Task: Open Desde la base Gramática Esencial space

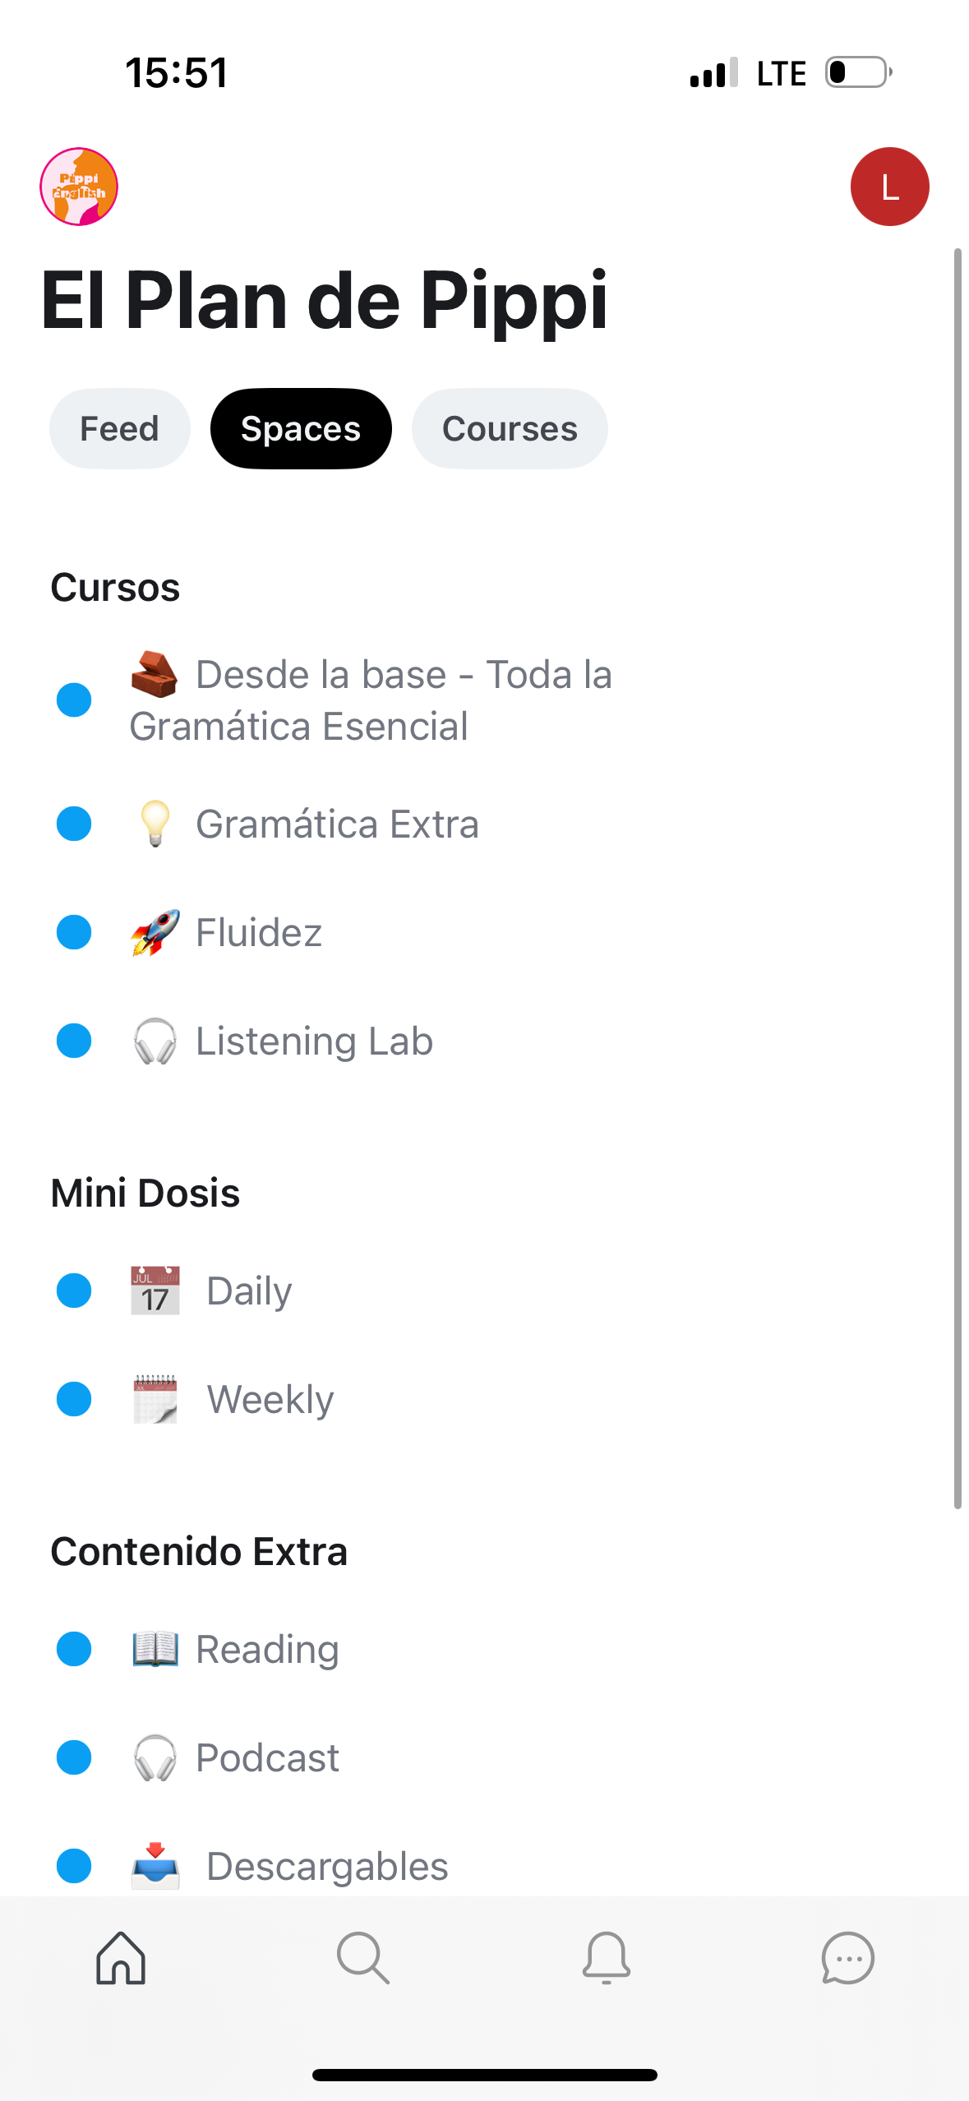Action: click(x=370, y=700)
